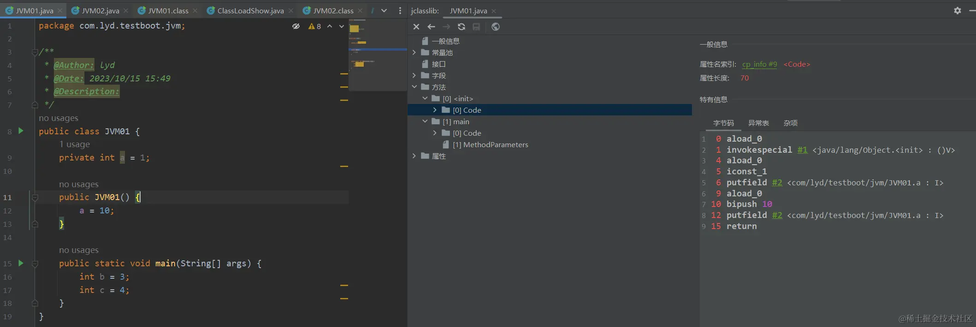Select the [1] main tree row
The width and height of the screenshot is (976, 327).
tap(550, 121)
